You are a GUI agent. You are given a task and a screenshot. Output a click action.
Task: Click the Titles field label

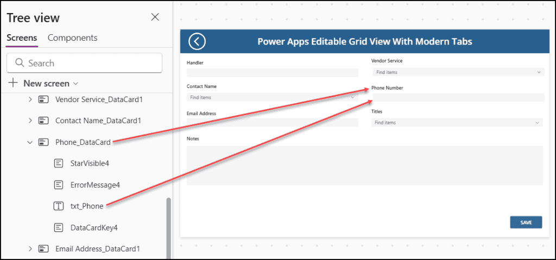[377, 111]
